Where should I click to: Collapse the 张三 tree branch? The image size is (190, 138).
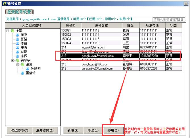point(18,65)
